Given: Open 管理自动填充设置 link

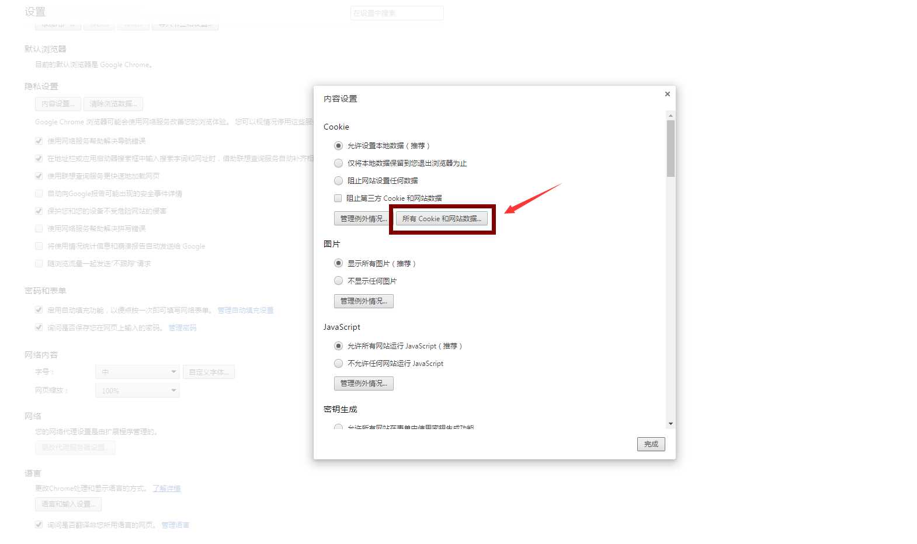Looking at the screenshot, I should click(x=245, y=311).
